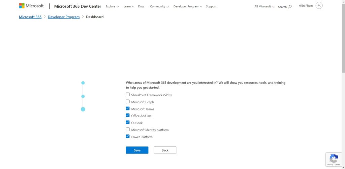
Task: Expand the Explore dropdown menu
Action: point(112,6)
